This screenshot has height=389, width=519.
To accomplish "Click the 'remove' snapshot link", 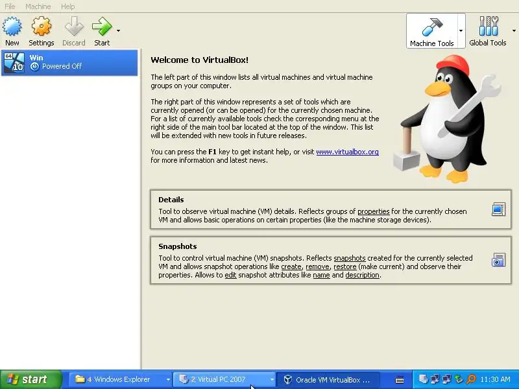I will click(x=317, y=266).
